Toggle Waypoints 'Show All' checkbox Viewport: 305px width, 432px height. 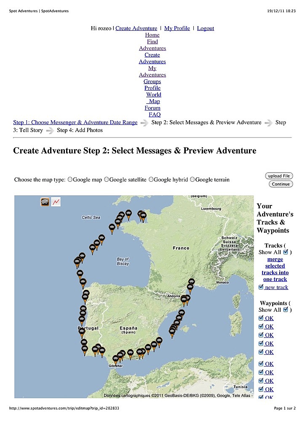pos(286,309)
